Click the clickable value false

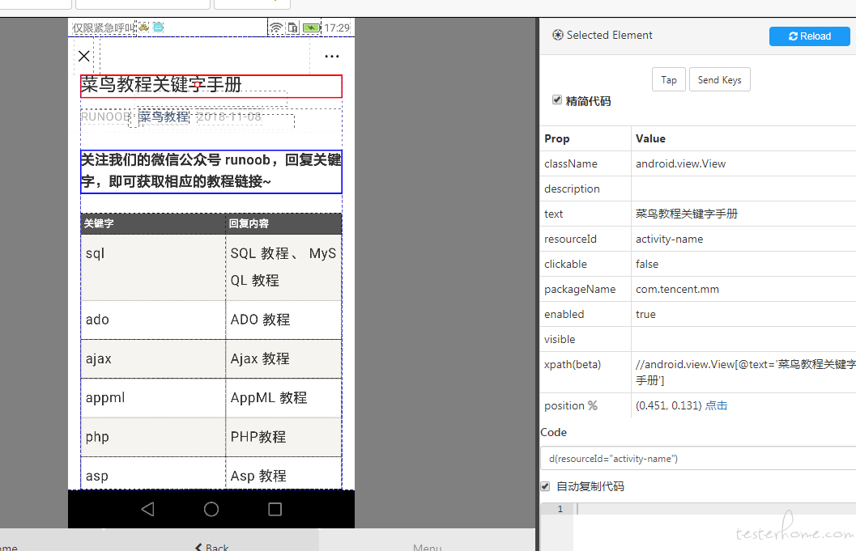pos(647,264)
